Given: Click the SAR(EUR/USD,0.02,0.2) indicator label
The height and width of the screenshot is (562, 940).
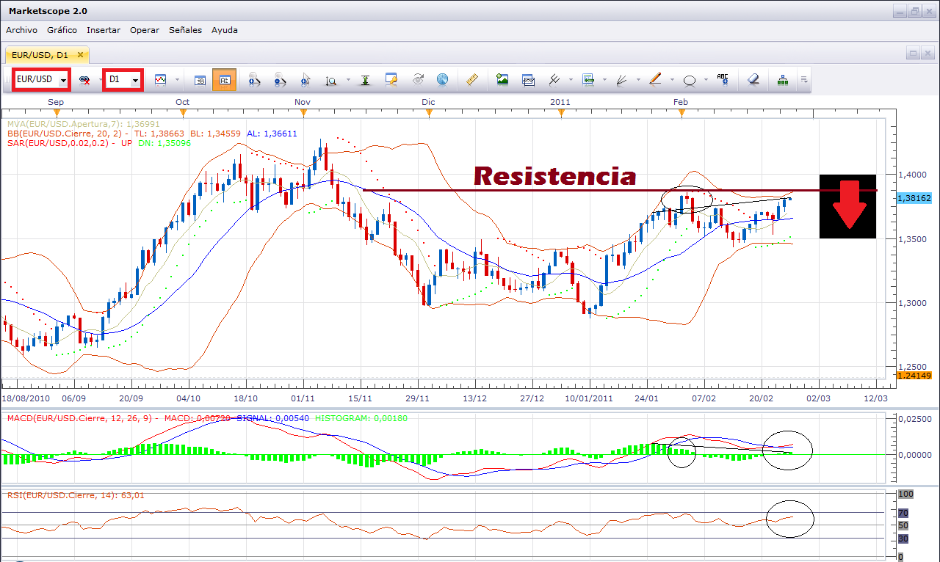Looking at the screenshot, I should 59,143.
